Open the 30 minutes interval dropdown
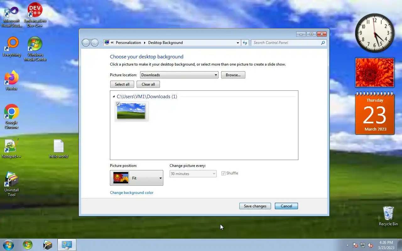 pyautogui.click(x=193, y=174)
